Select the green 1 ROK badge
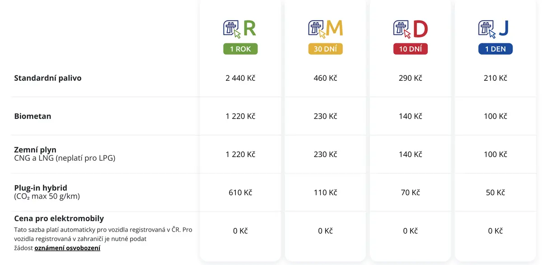This screenshot has height=265, width=542. click(x=240, y=49)
